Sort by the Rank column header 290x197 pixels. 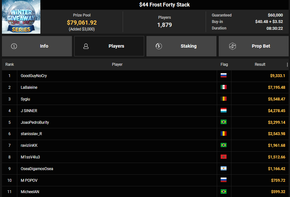coord(10,64)
